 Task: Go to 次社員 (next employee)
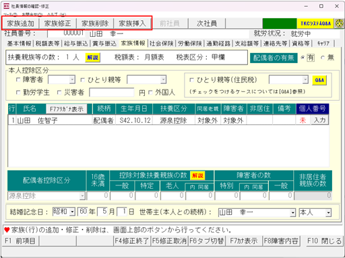(207, 24)
